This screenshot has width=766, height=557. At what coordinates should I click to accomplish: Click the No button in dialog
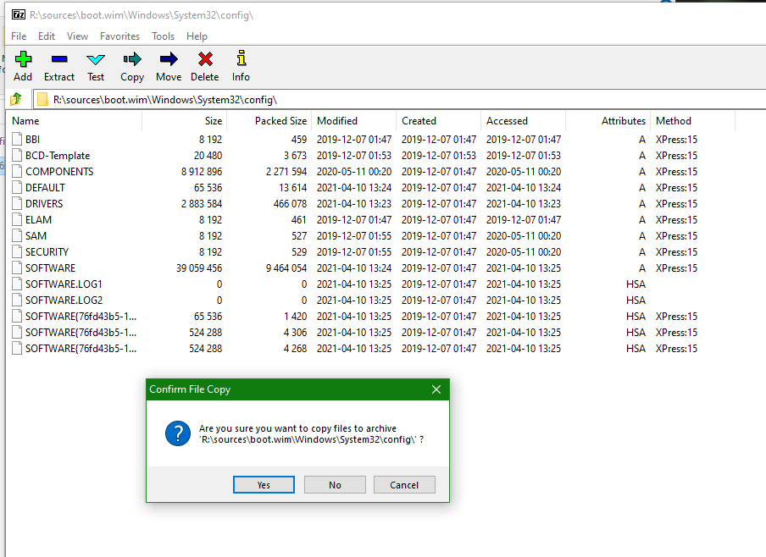click(335, 485)
